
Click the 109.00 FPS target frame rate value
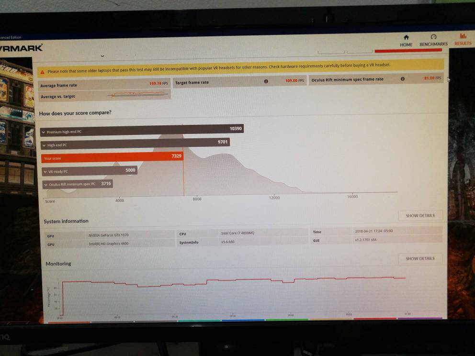(x=294, y=80)
